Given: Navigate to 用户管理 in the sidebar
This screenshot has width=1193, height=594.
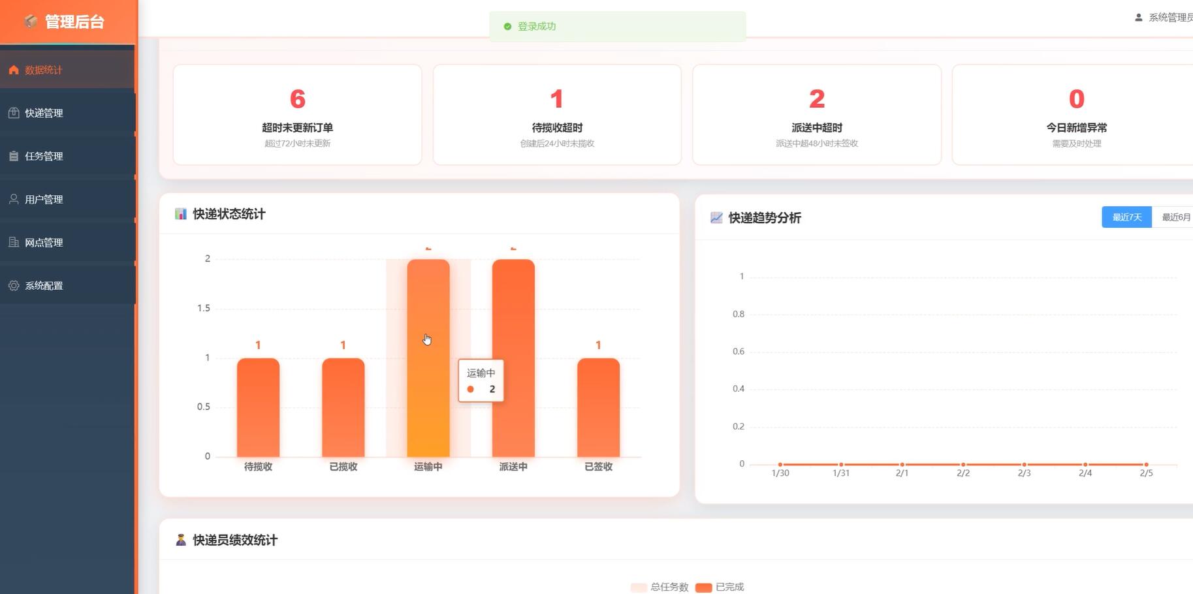Looking at the screenshot, I should click(x=68, y=199).
